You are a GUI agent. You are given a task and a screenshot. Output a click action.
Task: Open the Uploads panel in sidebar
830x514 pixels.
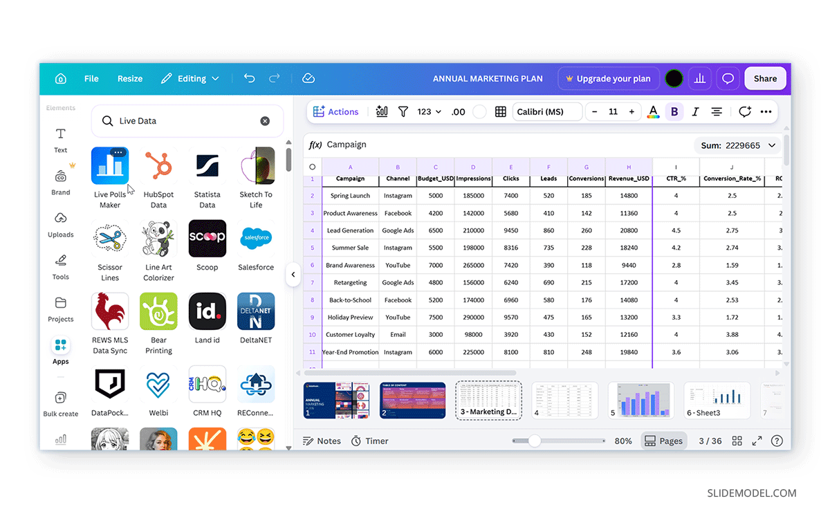point(61,224)
